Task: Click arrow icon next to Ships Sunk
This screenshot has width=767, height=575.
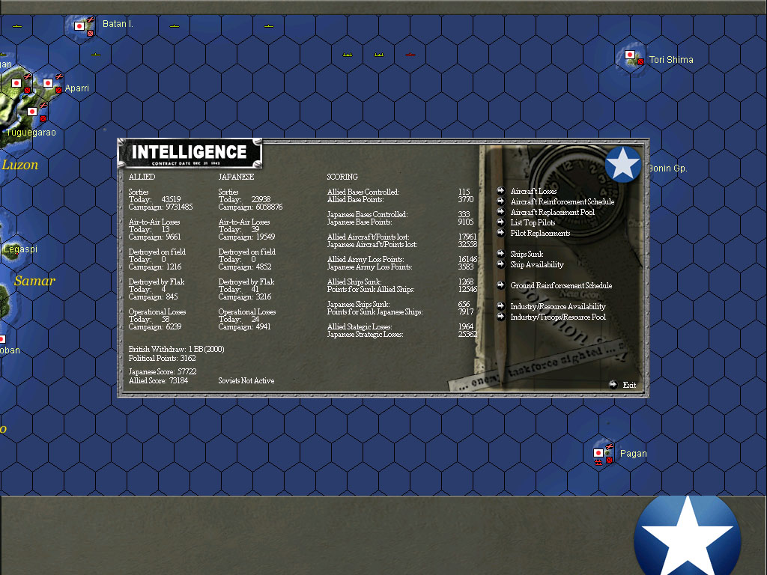Action: [500, 253]
